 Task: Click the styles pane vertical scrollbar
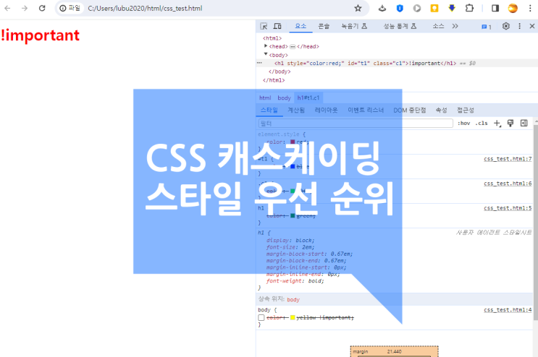pyautogui.click(x=536, y=223)
